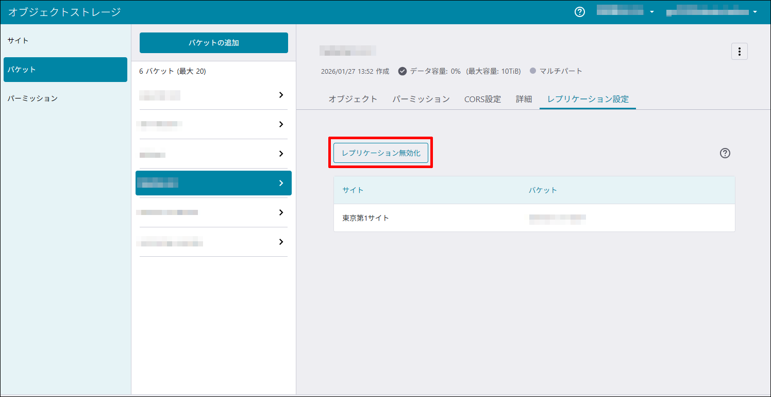Click the バケットの追加 button
771x397 pixels.
pos(213,43)
